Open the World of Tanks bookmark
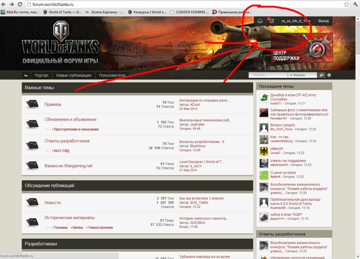Image resolution: width=360 pixels, height=259 pixels. pos(62,12)
